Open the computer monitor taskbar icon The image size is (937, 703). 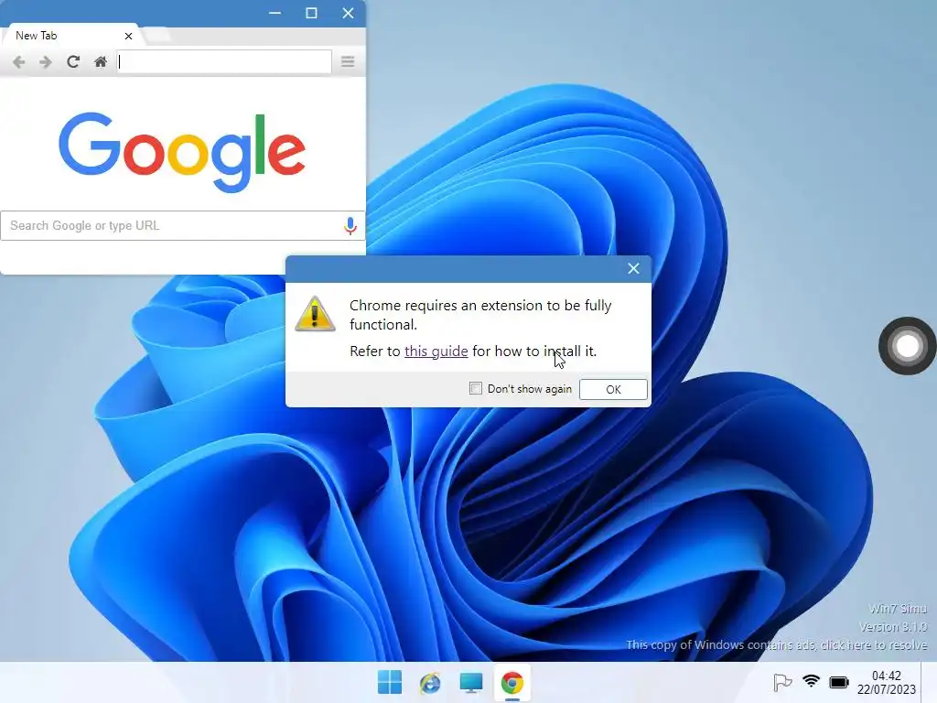[471, 683]
